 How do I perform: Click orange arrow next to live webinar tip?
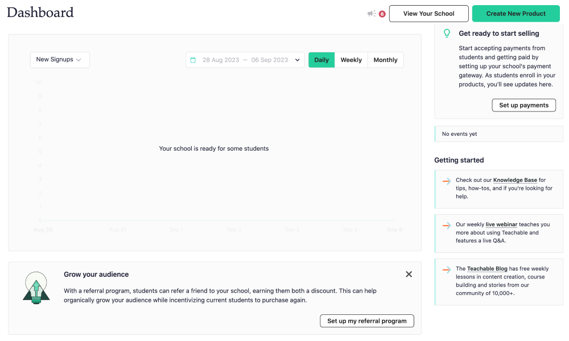pos(446,226)
